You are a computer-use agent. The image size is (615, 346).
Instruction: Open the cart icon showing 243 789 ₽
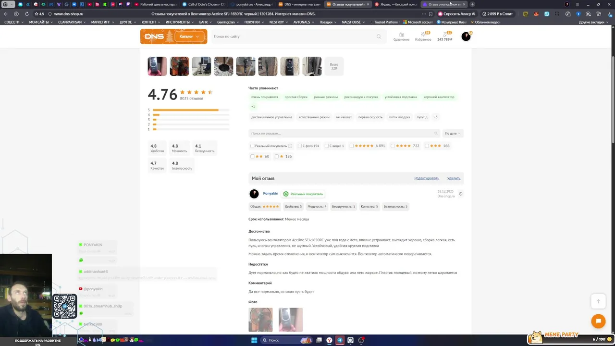click(x=445, y=37)
